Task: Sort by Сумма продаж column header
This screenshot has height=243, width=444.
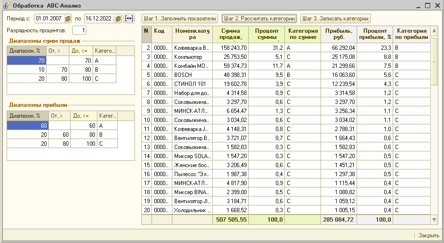Action: click(x=230, y=34)
